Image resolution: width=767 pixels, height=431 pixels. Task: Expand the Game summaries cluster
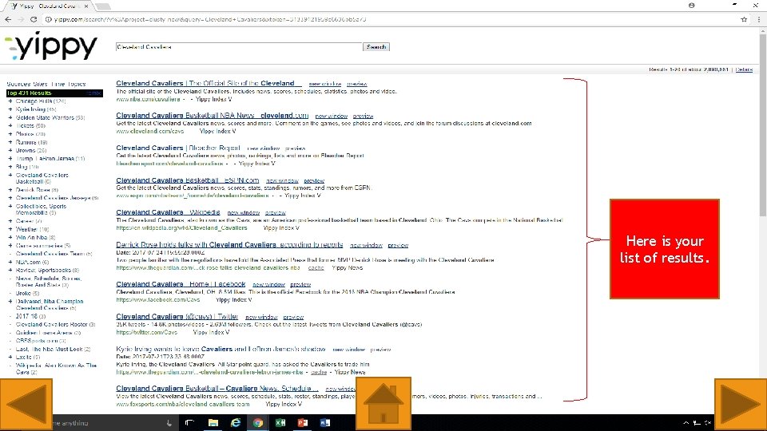coord(10,246)
